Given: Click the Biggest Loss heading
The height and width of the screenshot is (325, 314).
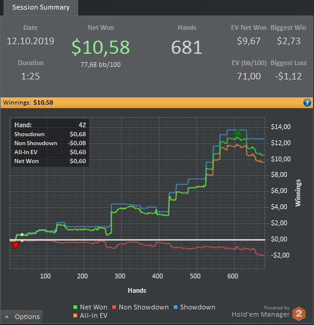Looking at the screenshot, I should pos(288,63).
